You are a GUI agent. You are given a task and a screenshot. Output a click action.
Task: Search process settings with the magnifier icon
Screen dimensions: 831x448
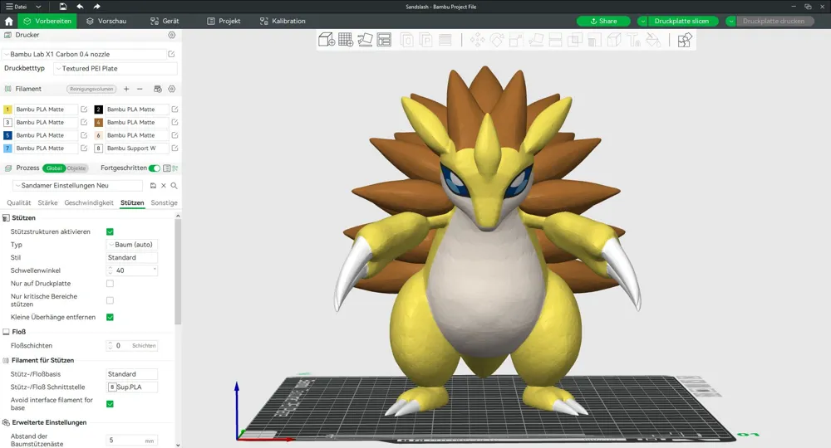pyautogui.click(x=174, y=186)
